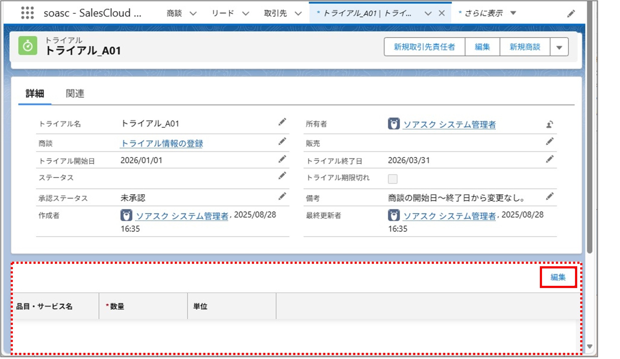Click the pencil icon to edit トライアル名
Viewport: 620px width, 359px height.
point(282,123)
